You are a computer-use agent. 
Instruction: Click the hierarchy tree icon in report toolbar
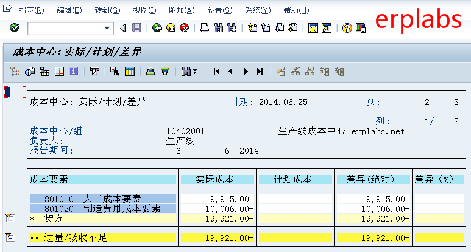point(15,72)
